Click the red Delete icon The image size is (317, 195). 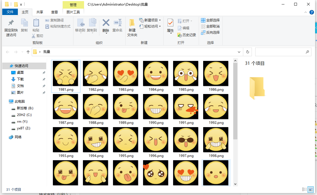(106, 23)
